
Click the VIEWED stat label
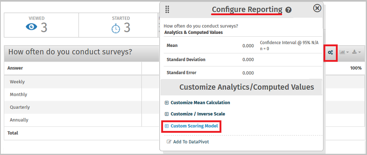[37, 18]
